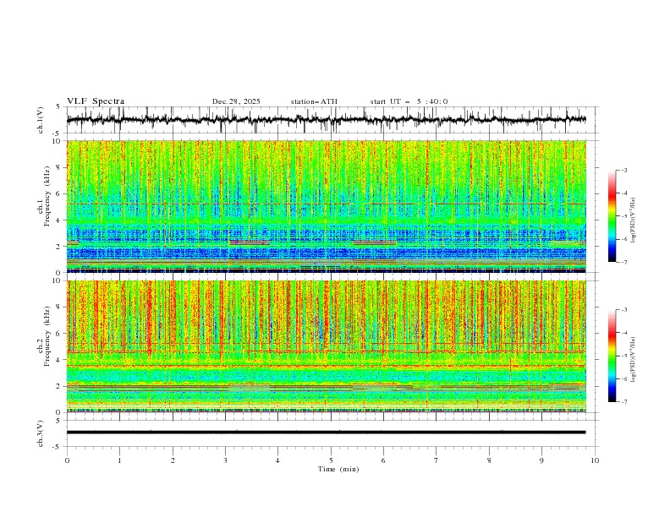Click the ch.1 "Frequency (kHz)" axis label
Image resolution: width=670 pixels, height=517 pixels.
click(x=47, y=196)
